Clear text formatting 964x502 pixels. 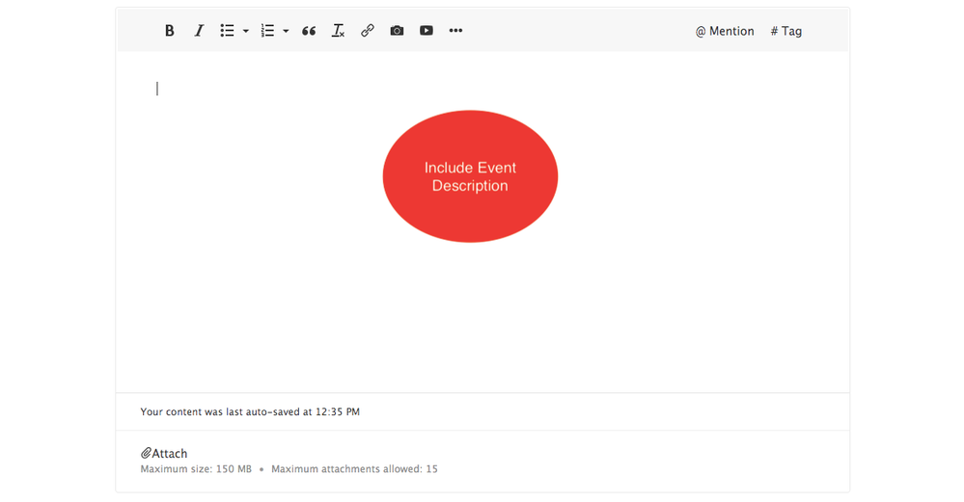click(338, 31)
